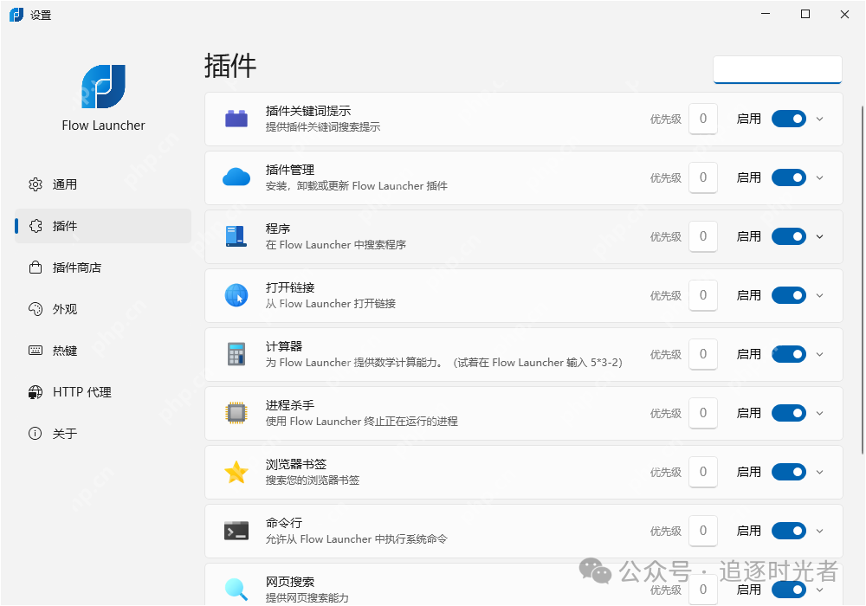Click the shopping bag icon beside 插件商店
This screenshot has width=866, height=606.
click(36, 268)
